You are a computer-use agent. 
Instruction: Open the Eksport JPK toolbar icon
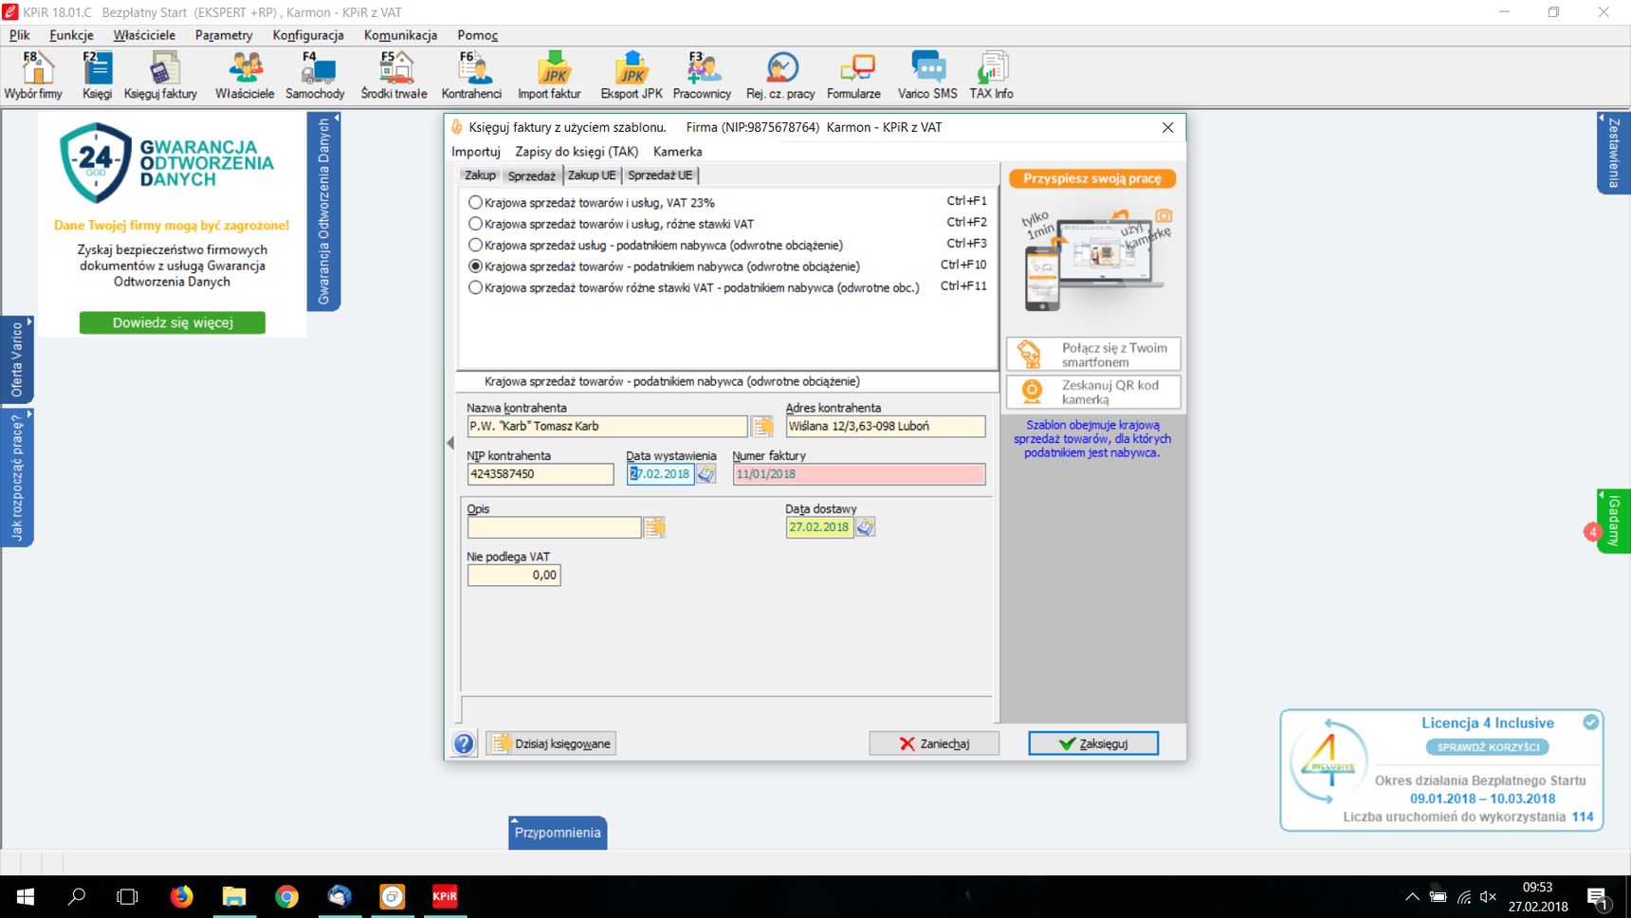coord(632,76)
